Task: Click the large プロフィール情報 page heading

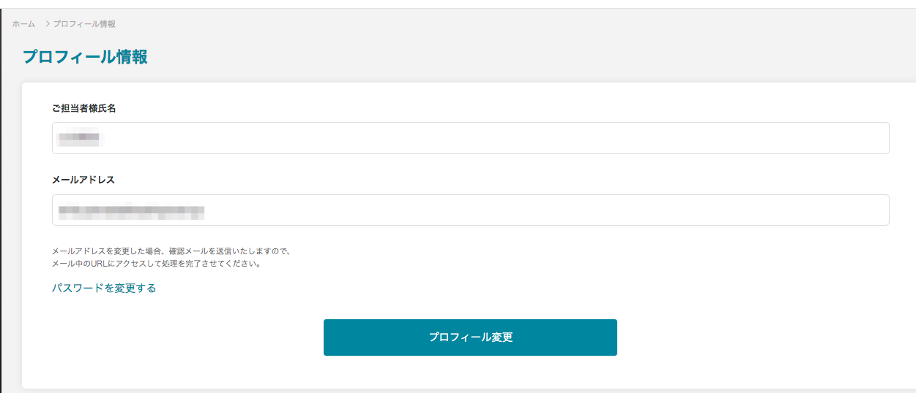Action: click(x=85, y=57)
